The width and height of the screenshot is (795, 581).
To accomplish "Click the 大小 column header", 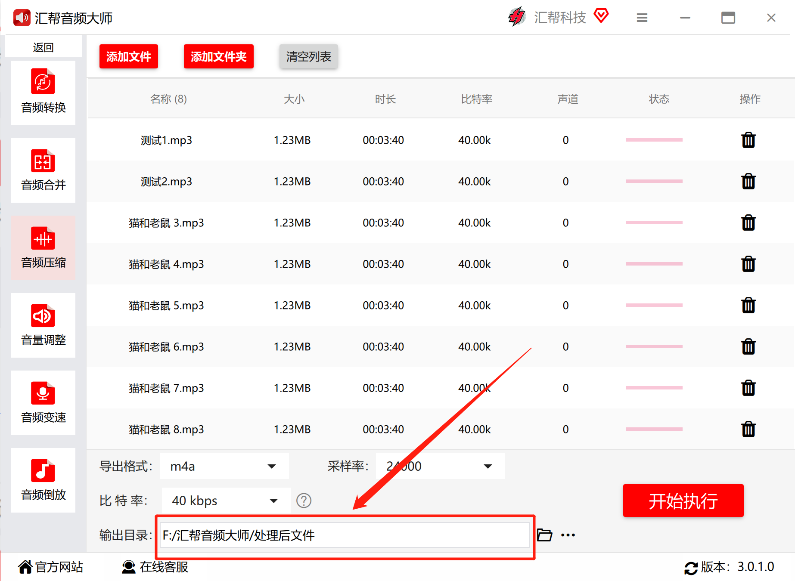I will [294, 99].
